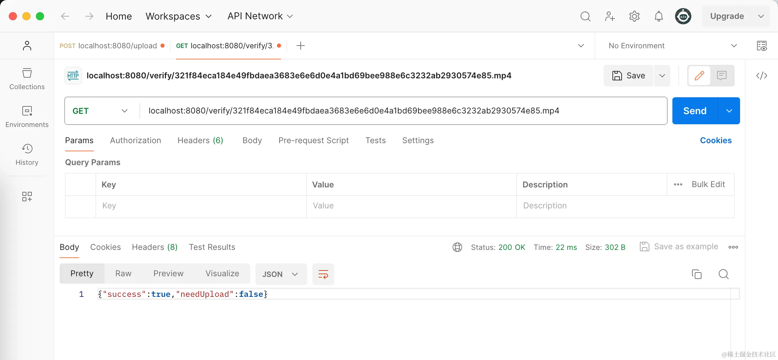Open the request Headers (6) tab

(200, 140)
